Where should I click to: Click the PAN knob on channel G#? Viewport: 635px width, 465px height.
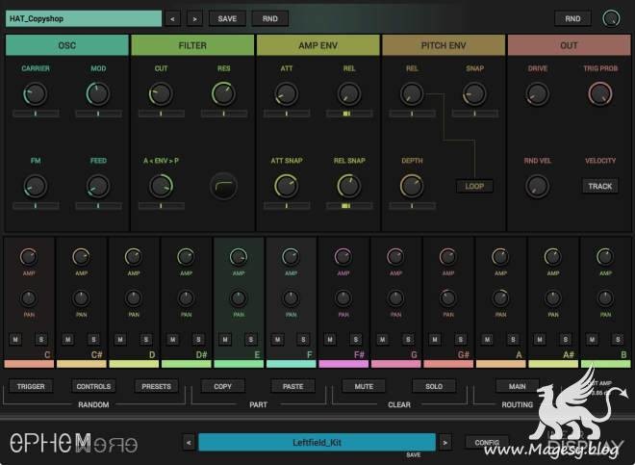point(448,298)
